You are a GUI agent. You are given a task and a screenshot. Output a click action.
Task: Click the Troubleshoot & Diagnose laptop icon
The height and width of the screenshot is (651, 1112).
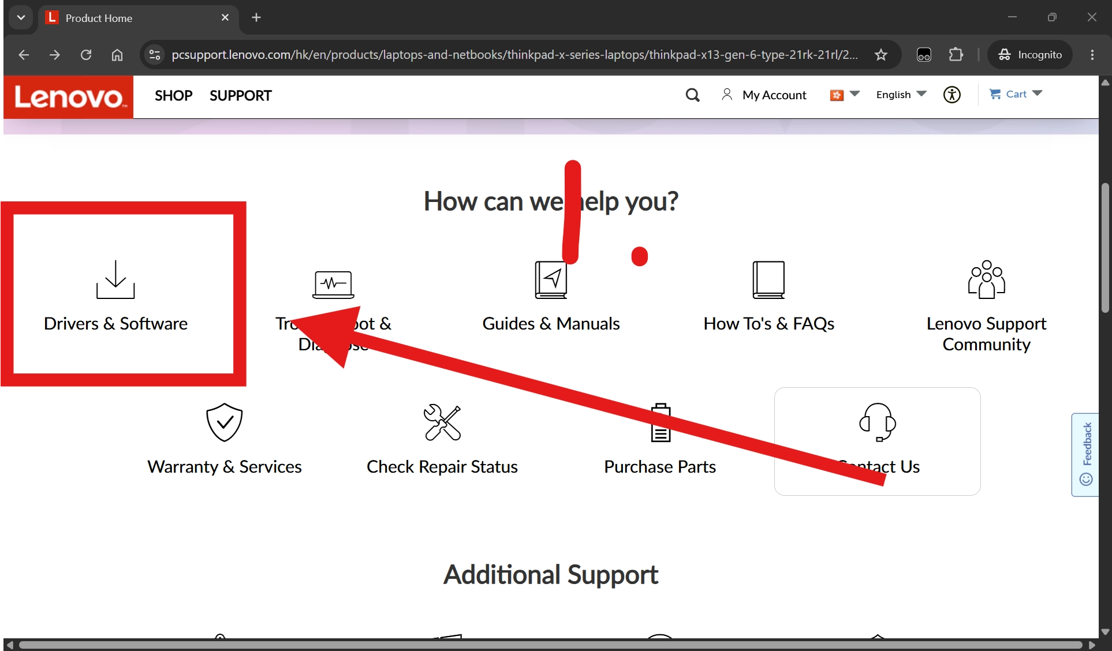(333, 285)
